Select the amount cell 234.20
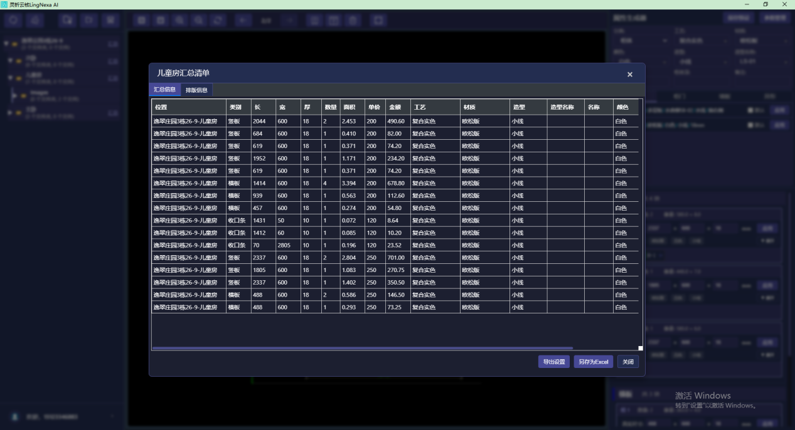The height and width of the screenshot is (430, 795). pos(398,159)
